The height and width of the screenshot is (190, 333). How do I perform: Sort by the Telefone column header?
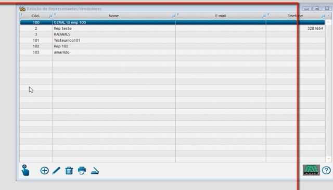[x=295, y=16]
